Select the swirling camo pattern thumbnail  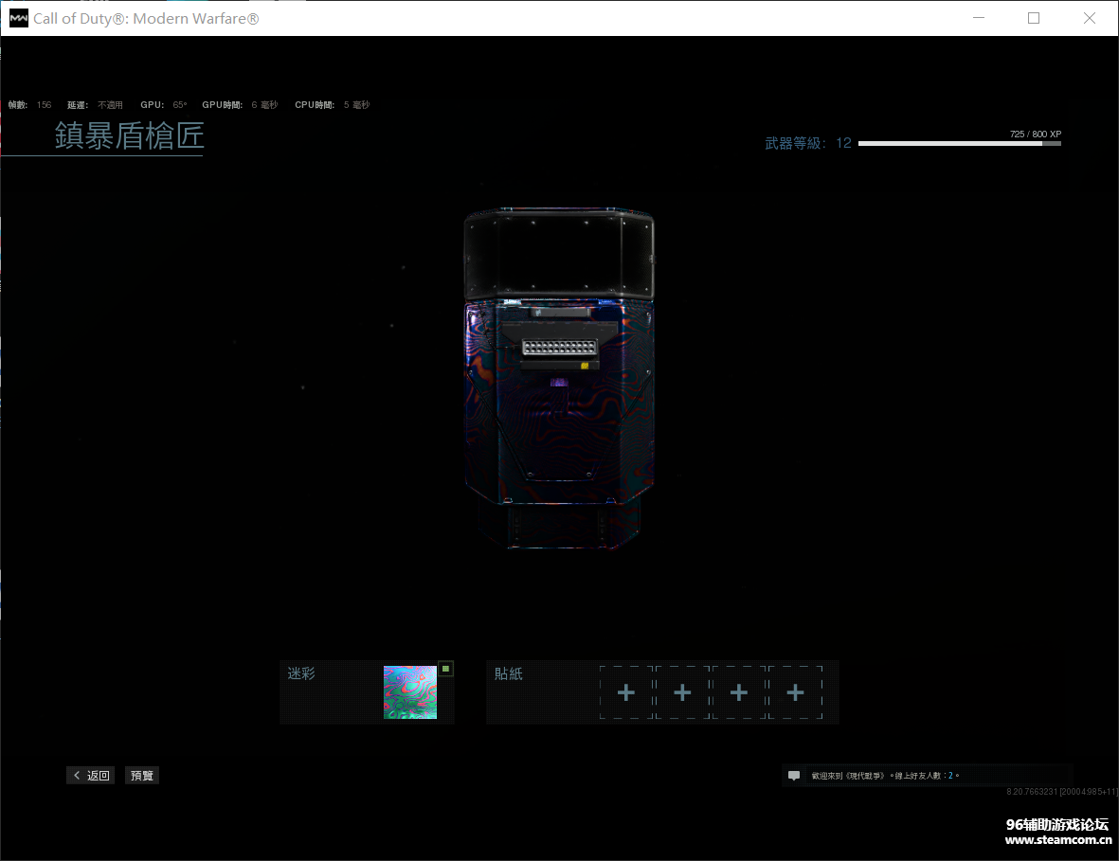coord(410,692)
